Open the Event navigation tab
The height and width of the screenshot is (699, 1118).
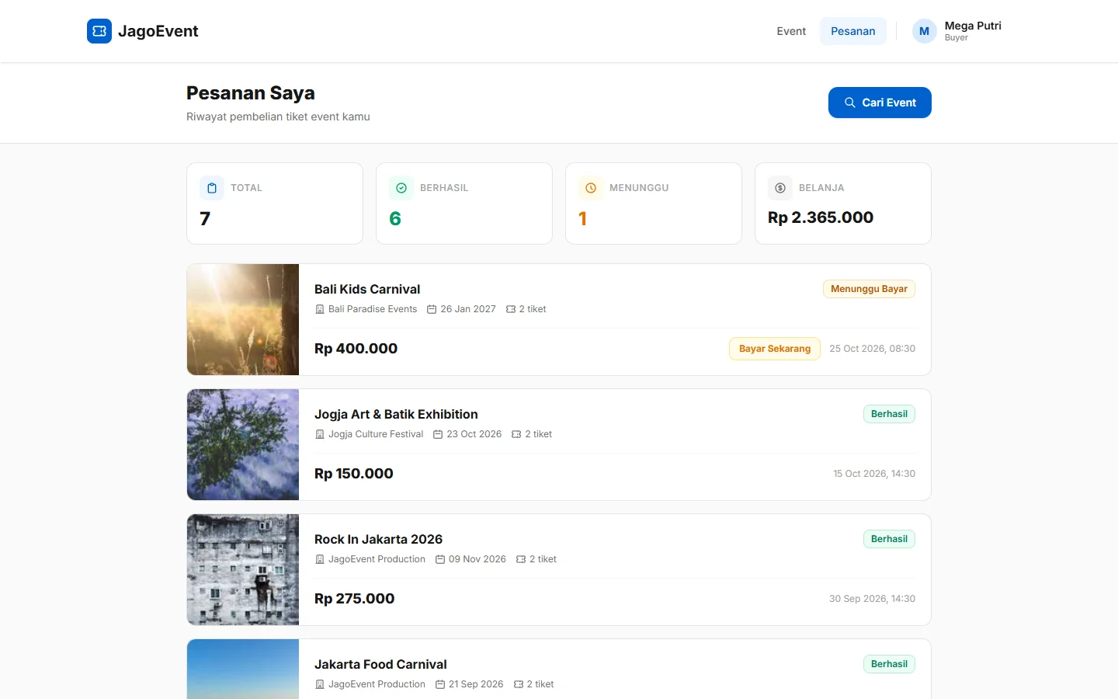click(x=791, y=31)
